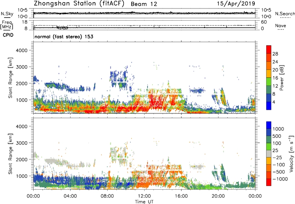Click the 'N.Sky' legend label
The height and width of the screenshot is (204, 295).
click(x=7, y=14)
